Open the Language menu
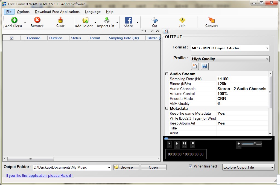280x185 pixels. point(92,12)
